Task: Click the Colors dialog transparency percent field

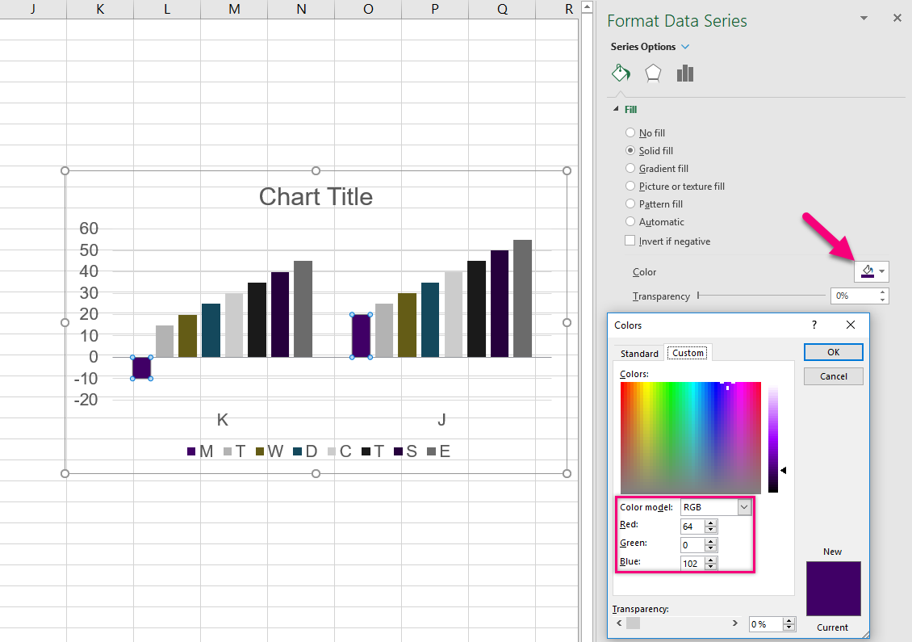Action: [765, 624]
